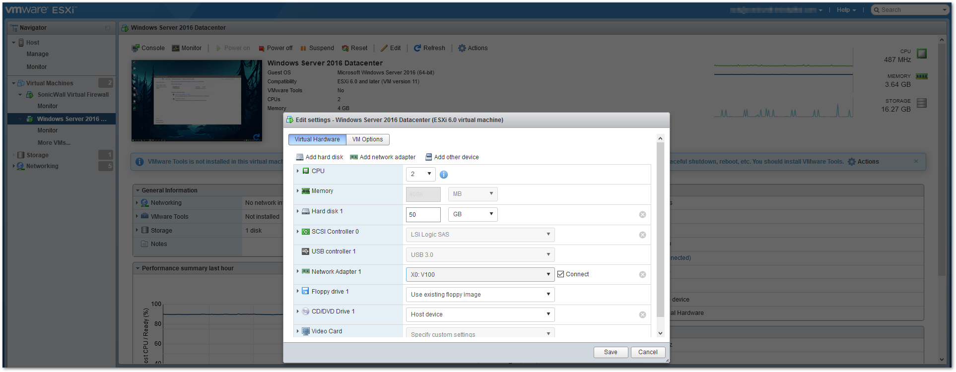The width and height of the screenshot is (956, 372).
Task: Collapse the Navigator panel icon
Action: [108, 28]
